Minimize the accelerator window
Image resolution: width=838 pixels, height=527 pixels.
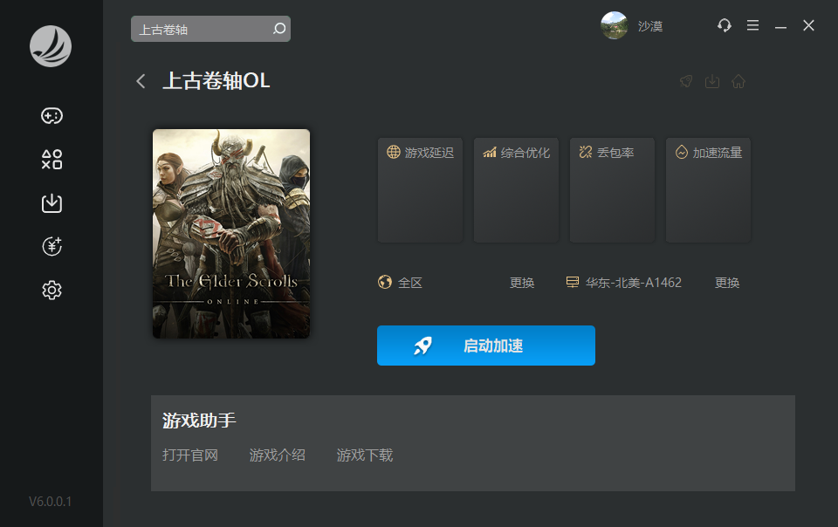point(780,26)
